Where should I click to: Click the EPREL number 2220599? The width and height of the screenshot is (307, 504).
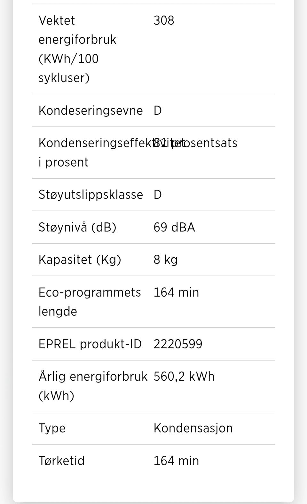[x=178, y=344]
